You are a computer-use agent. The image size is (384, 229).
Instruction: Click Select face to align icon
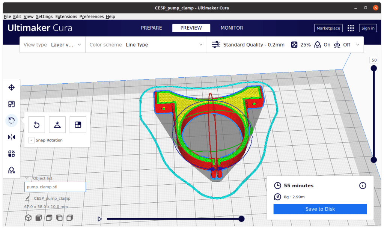[78, 125]
